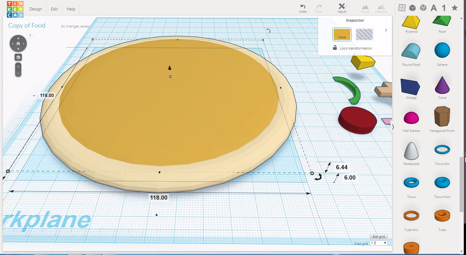Click the 6.44 height dimension label
Screen dimensions: 466x255
point(342,167)
